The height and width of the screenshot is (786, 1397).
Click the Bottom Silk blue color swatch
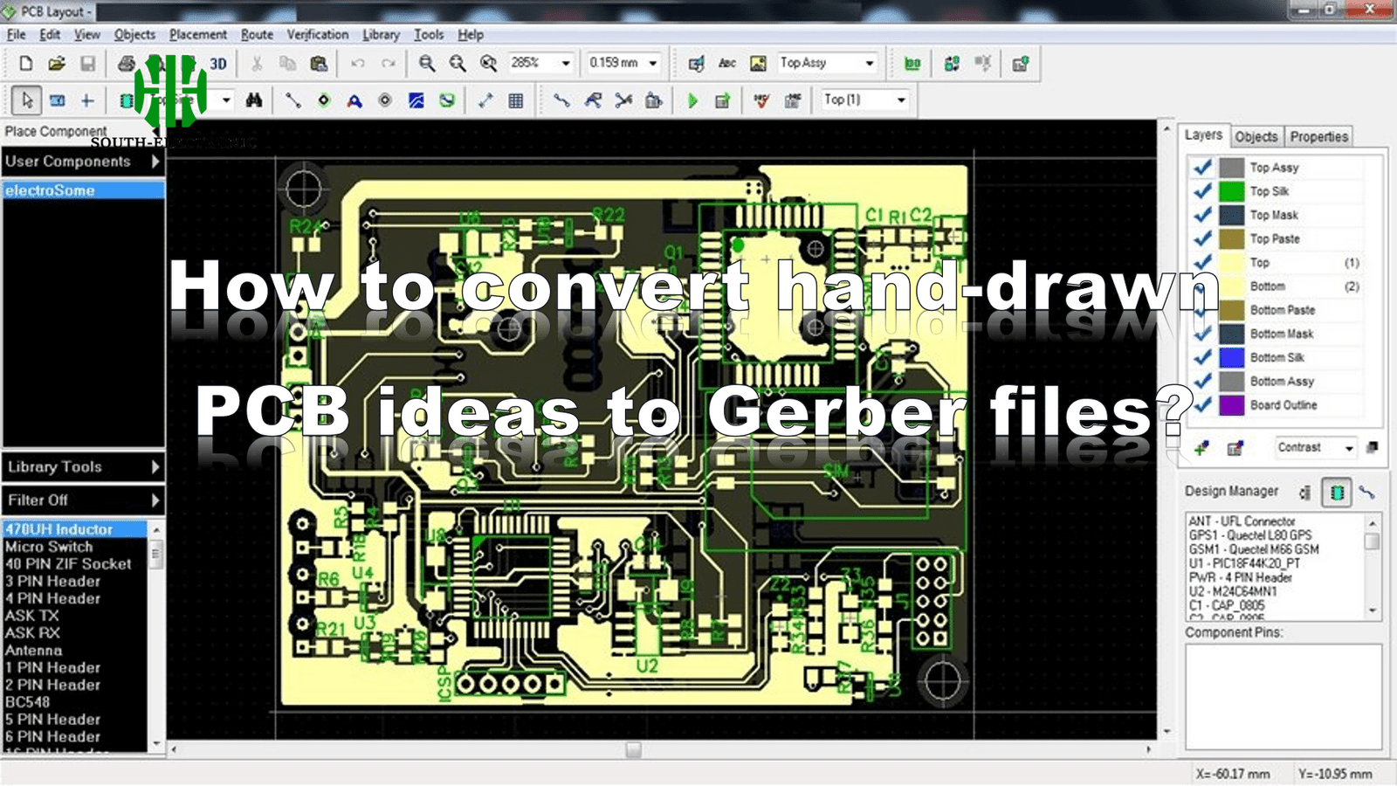(x=1231, y=358)
